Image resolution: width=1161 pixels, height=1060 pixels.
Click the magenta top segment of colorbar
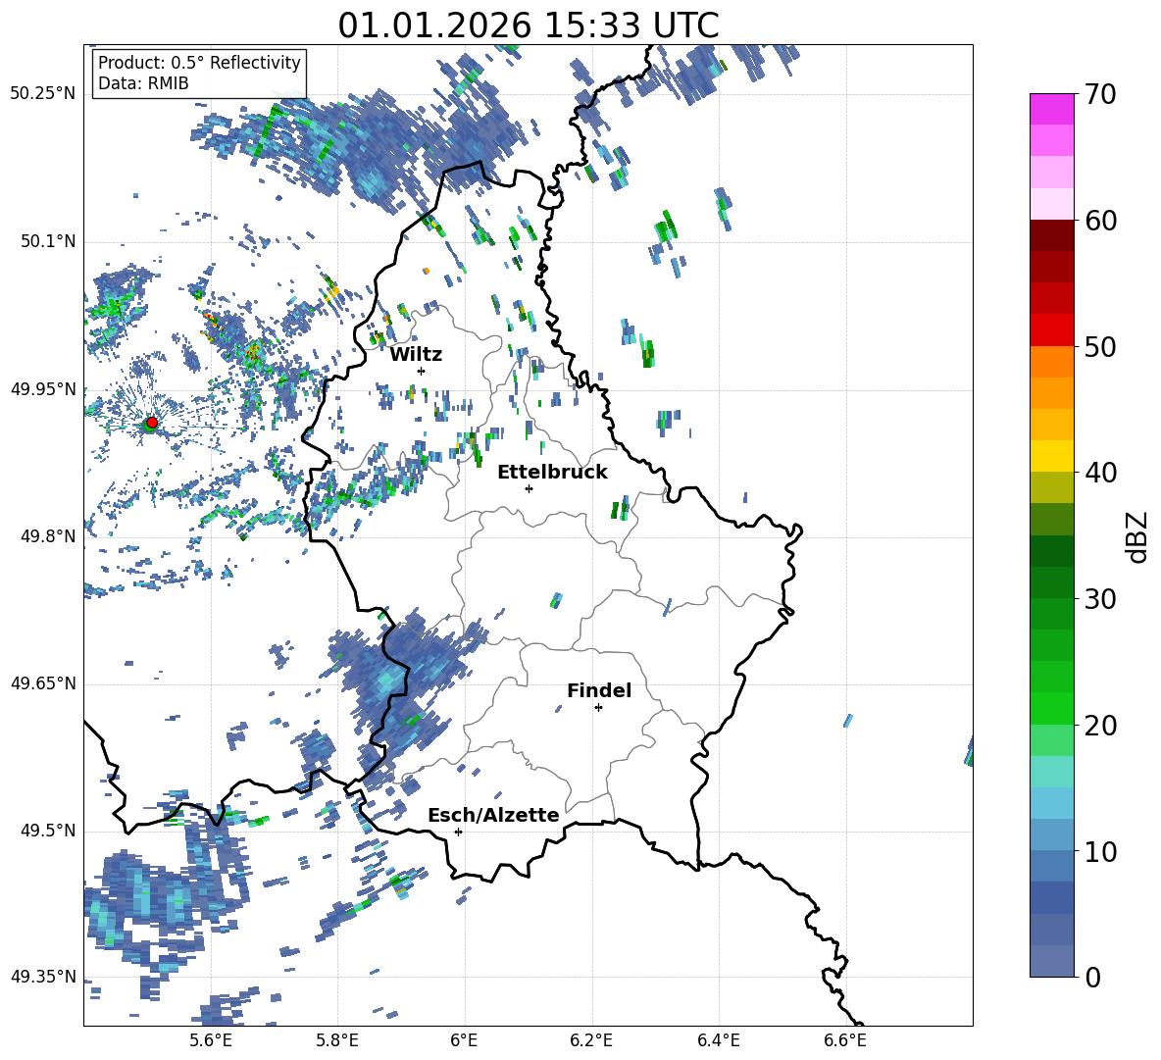pyautogui.click(x=1051, y=110)
